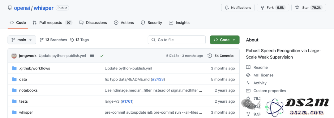This screenshot has width=334, height=118.
Task: Open the large-v3 commit message
Action: [112, 101]
